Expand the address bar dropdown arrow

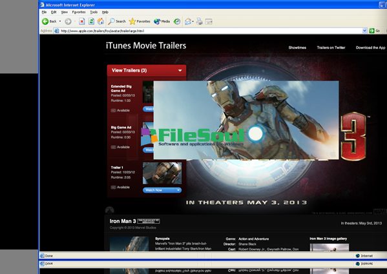point(364,31)
